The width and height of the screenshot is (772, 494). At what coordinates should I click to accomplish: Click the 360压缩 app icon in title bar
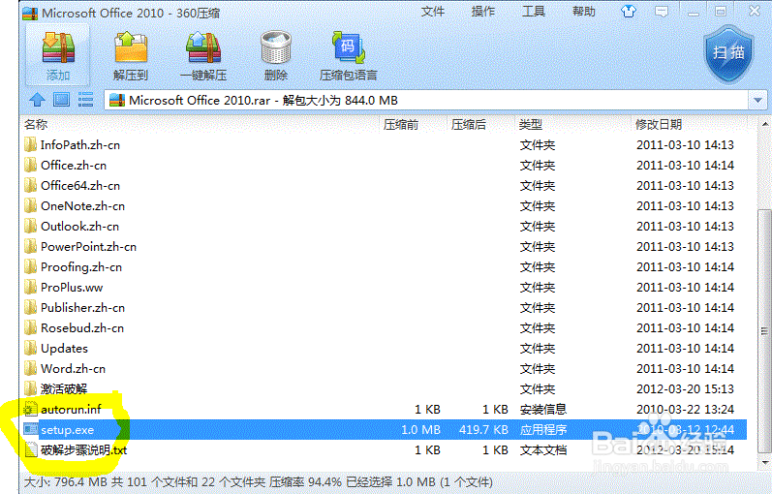click(x=30, y=13)
